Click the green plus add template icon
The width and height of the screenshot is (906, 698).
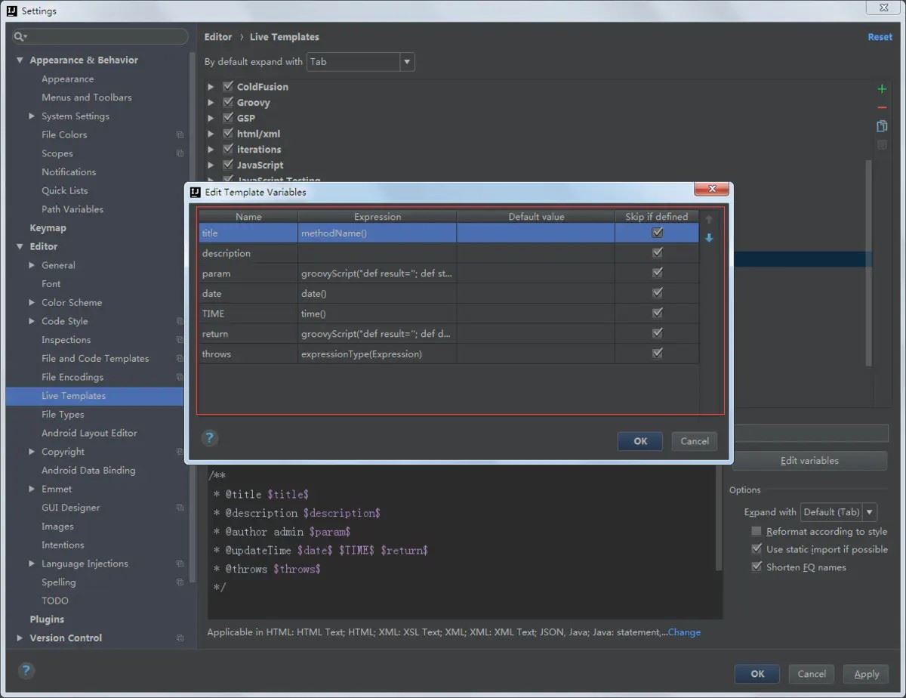coord(881,89)
